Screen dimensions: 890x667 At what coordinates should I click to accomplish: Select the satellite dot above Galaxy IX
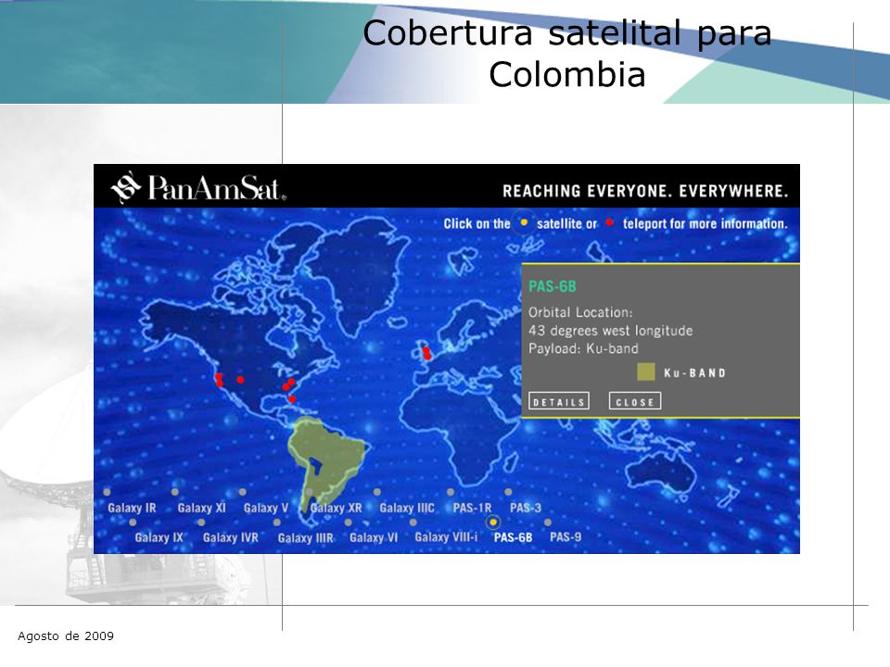133,522
